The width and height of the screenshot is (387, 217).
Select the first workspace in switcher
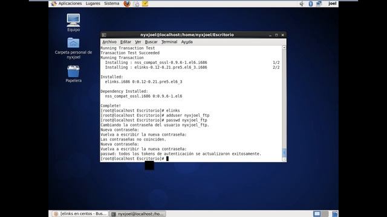[x=317, y=214]
